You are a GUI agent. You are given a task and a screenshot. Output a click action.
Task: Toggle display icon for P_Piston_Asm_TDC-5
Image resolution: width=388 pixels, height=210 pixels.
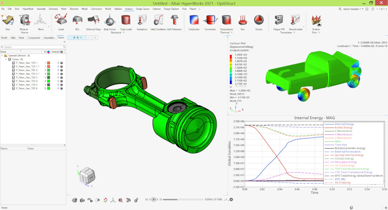click(x=61, y=85)
